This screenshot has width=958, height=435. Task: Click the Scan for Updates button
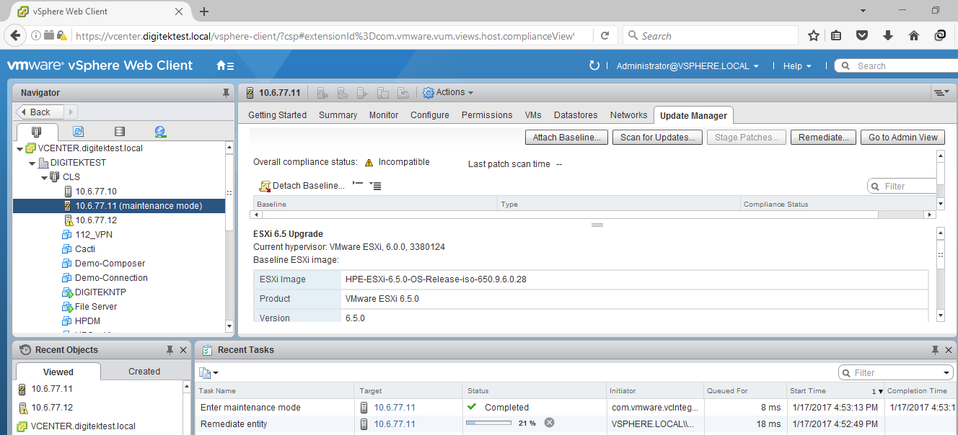(657, 138)
